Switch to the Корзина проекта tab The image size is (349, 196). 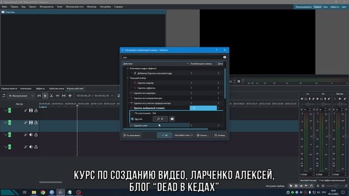click(9, 88)
